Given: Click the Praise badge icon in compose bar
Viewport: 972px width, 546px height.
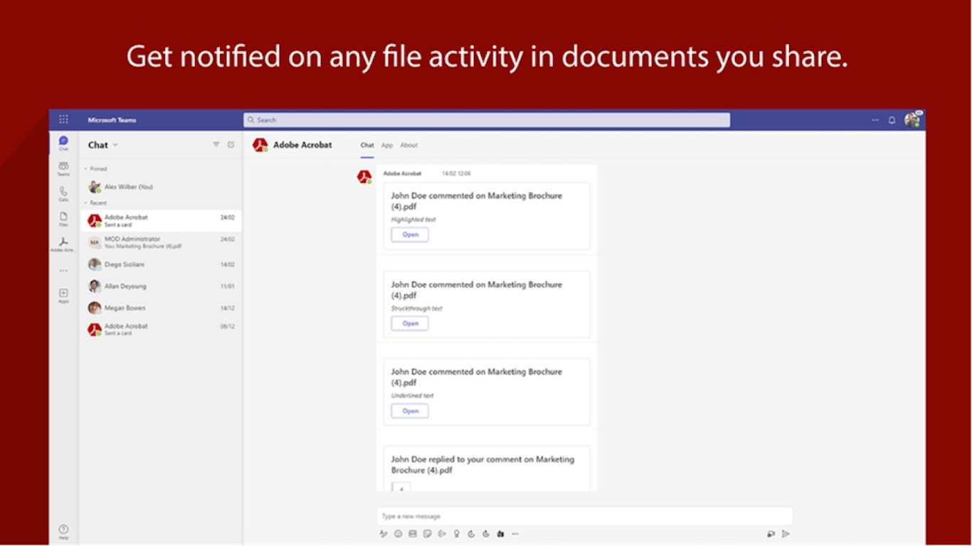Looking at the screenshot, I should point(457,534).
